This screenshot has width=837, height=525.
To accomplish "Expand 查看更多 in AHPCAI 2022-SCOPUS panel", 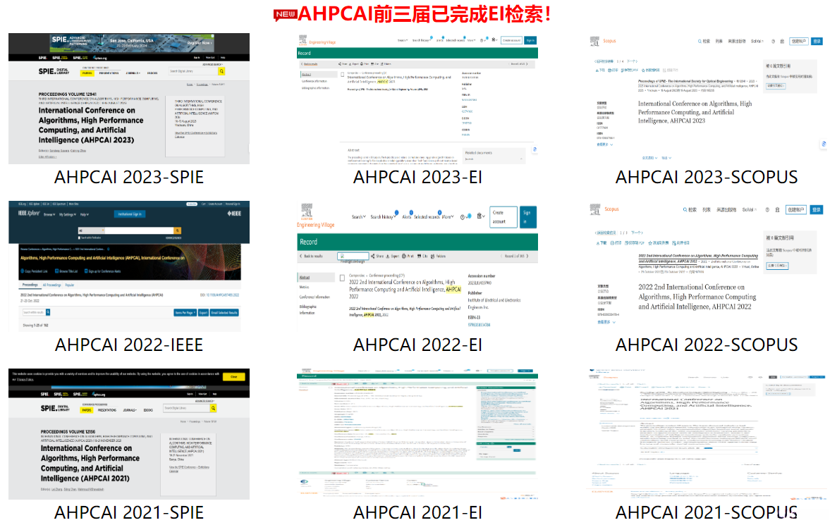I will point(606,322).
